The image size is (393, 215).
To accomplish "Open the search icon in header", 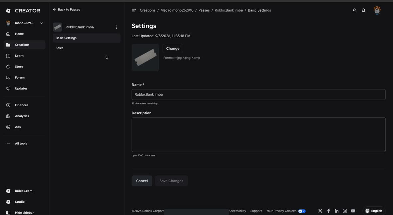I will pyautogui.click(x=355, y=10).
